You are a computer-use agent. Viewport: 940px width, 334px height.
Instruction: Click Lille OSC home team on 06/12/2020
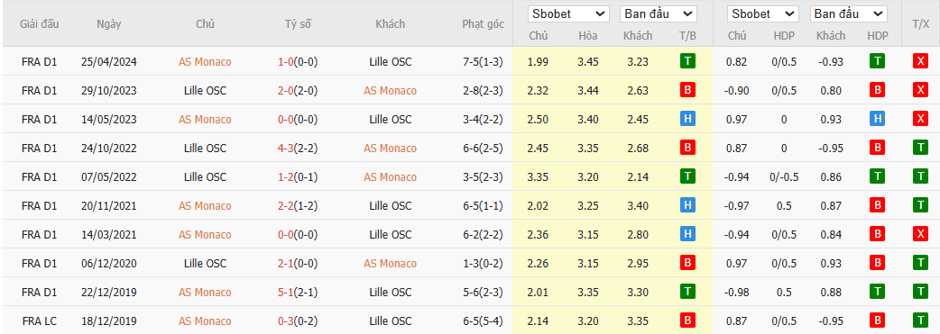(205, 264)
